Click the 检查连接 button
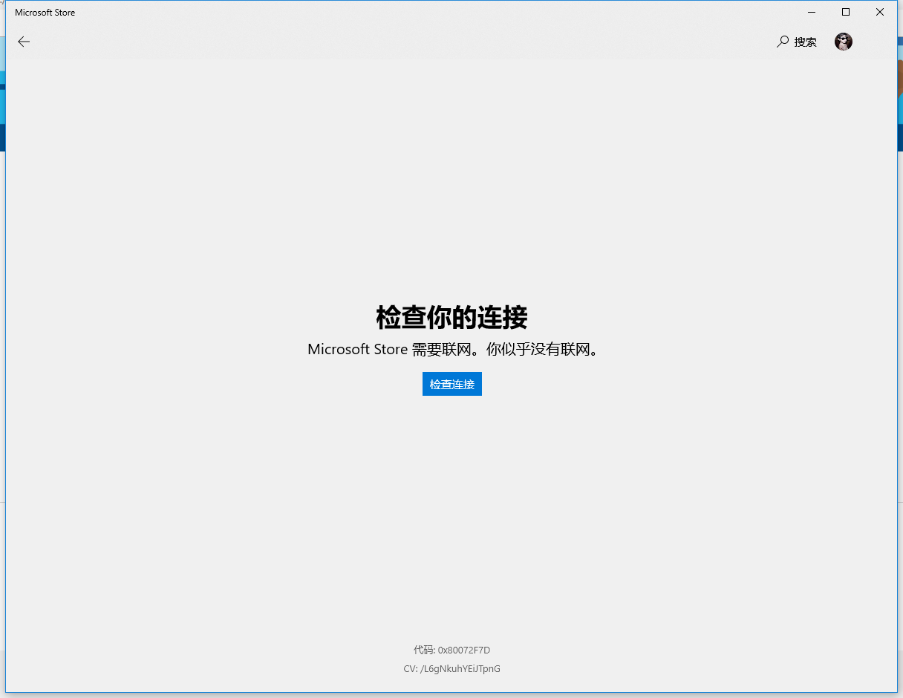Screen dimensions: 903x698 452,384
